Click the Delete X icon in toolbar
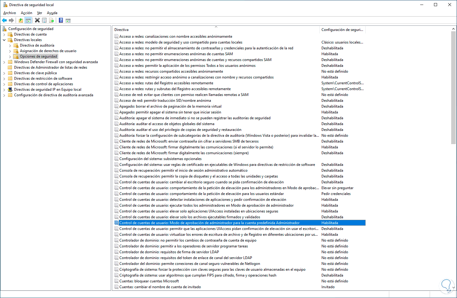 [x=37, y=21]
